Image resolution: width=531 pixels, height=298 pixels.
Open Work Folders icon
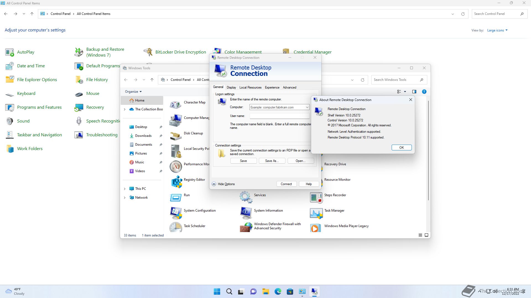(10, 149)
